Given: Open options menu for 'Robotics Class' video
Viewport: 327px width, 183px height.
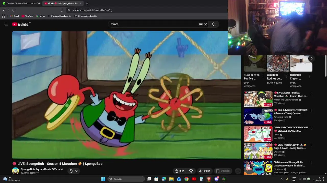Looking at the screenshot, I should tap(309, 76).
